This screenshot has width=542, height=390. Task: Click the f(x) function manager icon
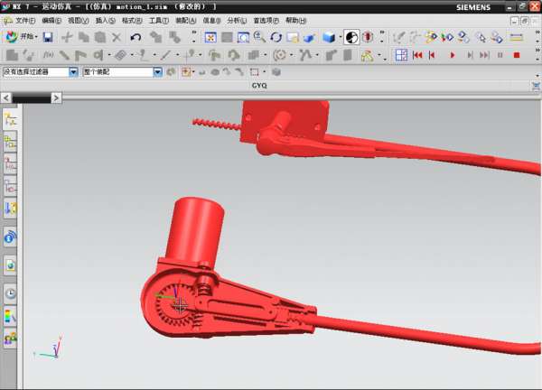click(48, 55)
